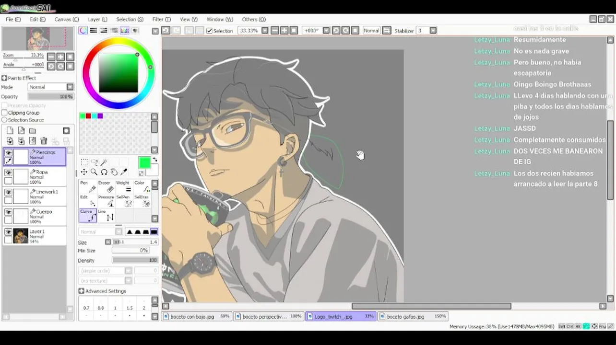Zoom in using navigator plus button
Viewport: 616px width, 345px height.
61,57
